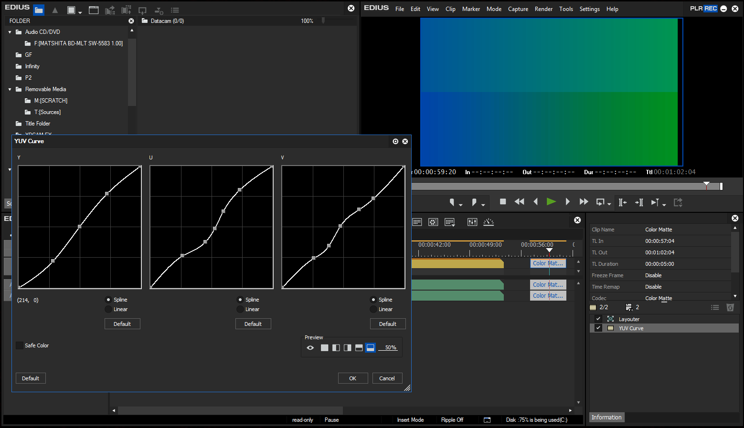
Task: Collapse the Removable Media folder
Action: pos(10,89)
